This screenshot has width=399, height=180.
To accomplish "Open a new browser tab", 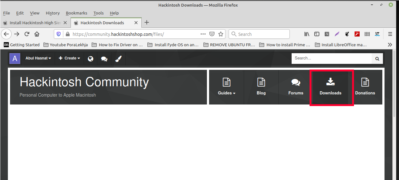I will click(147, 23).
